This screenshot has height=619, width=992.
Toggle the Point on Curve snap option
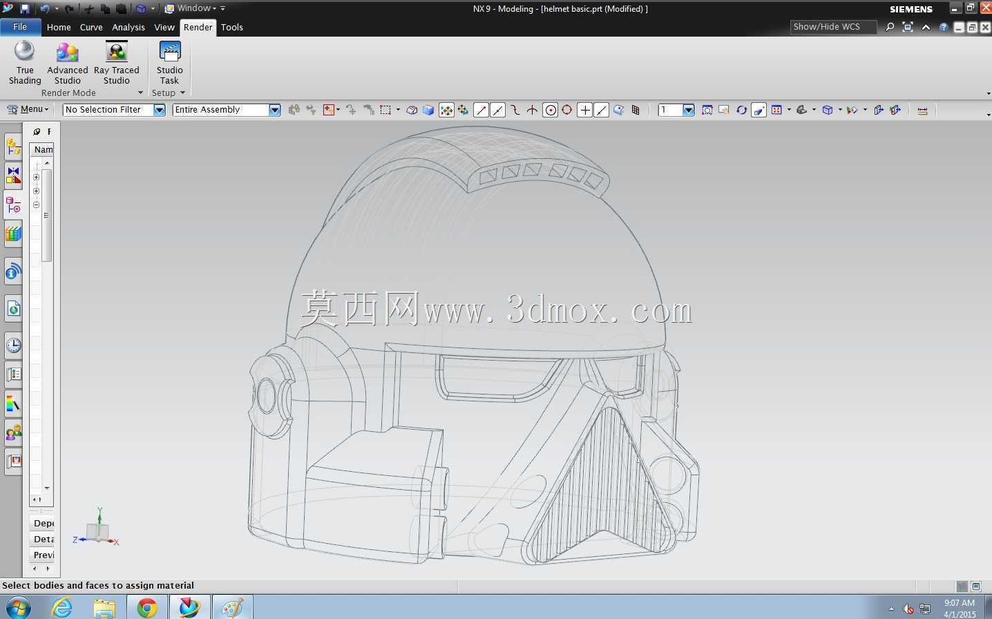(602, 110)
